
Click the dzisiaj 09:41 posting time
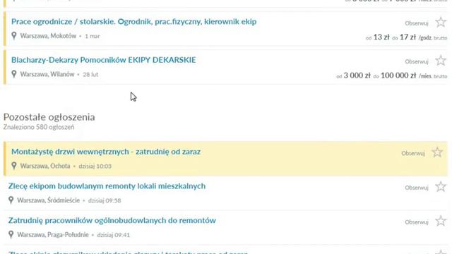[x=113, y=235]
